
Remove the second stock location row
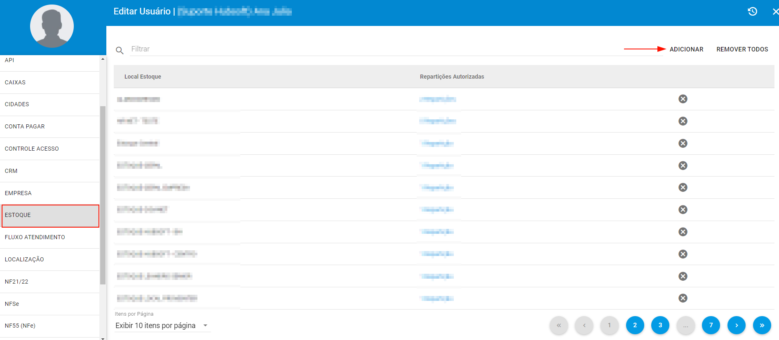coord(683,121)
